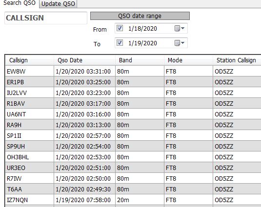Image resolution: width=261 pixels, height=207 pixels.
Task: Click the 1/18/2020 From date field
Action: coord(142,29)
